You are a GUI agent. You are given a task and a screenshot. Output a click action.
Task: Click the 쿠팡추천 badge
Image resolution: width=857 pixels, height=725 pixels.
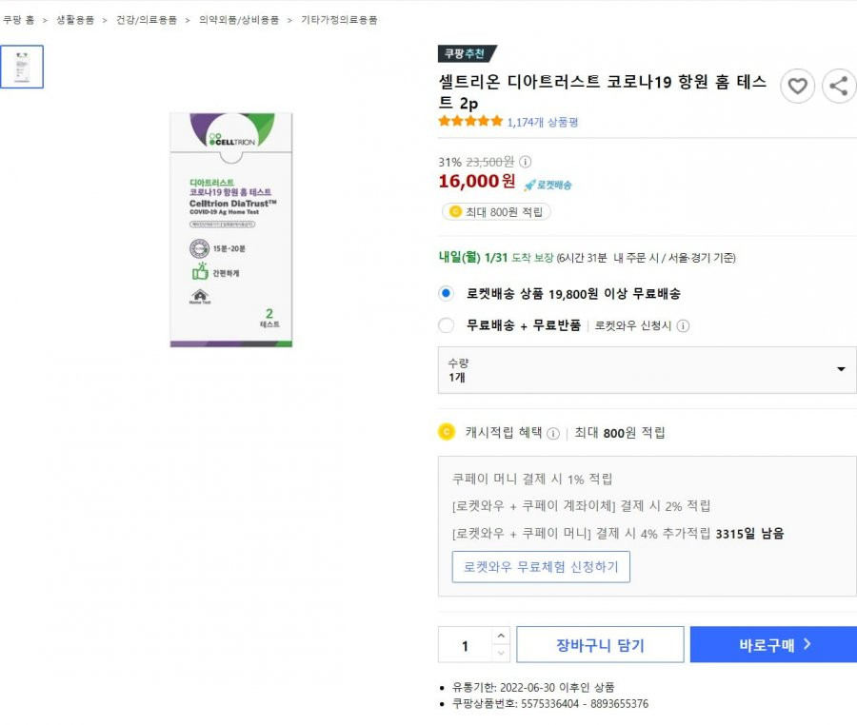click(x=467, y=53)
